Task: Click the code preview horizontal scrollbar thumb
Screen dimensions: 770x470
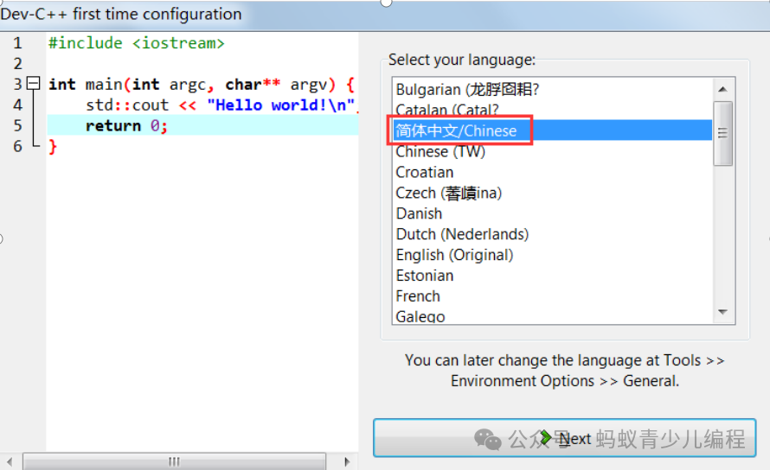Action: (174, 461)
